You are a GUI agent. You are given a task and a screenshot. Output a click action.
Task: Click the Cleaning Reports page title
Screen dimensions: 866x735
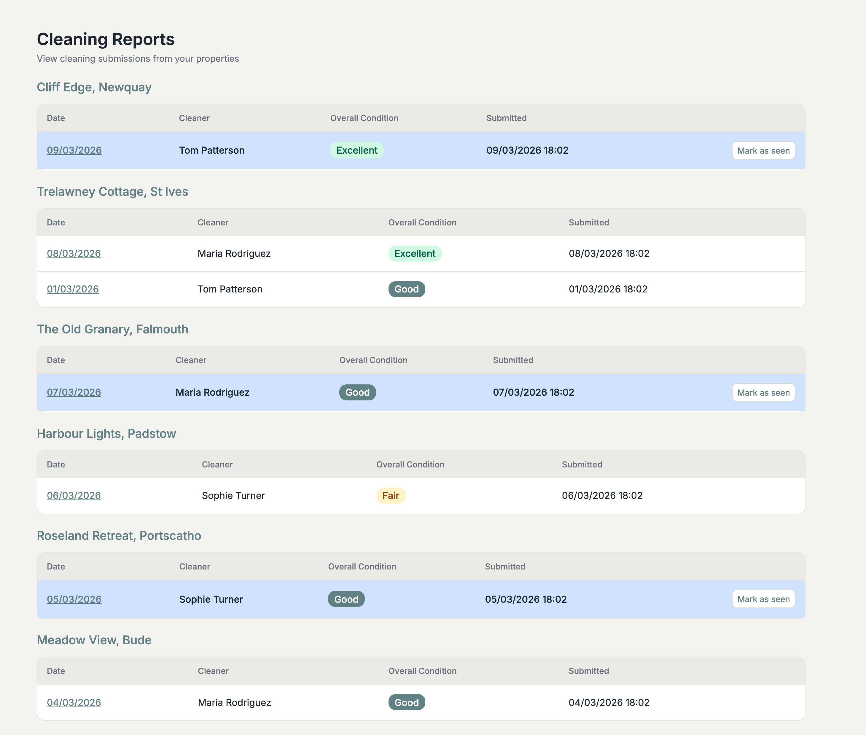[x=105, y=39]
